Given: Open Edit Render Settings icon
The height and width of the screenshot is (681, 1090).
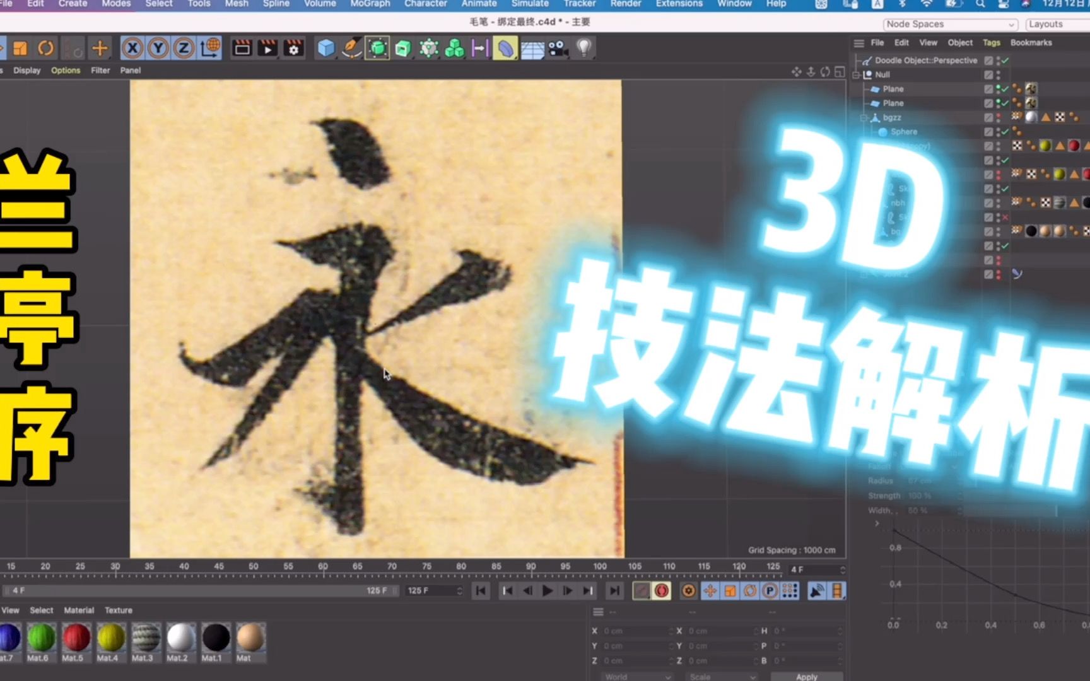Looking at the screenshot, I should (x=294, y=48).
